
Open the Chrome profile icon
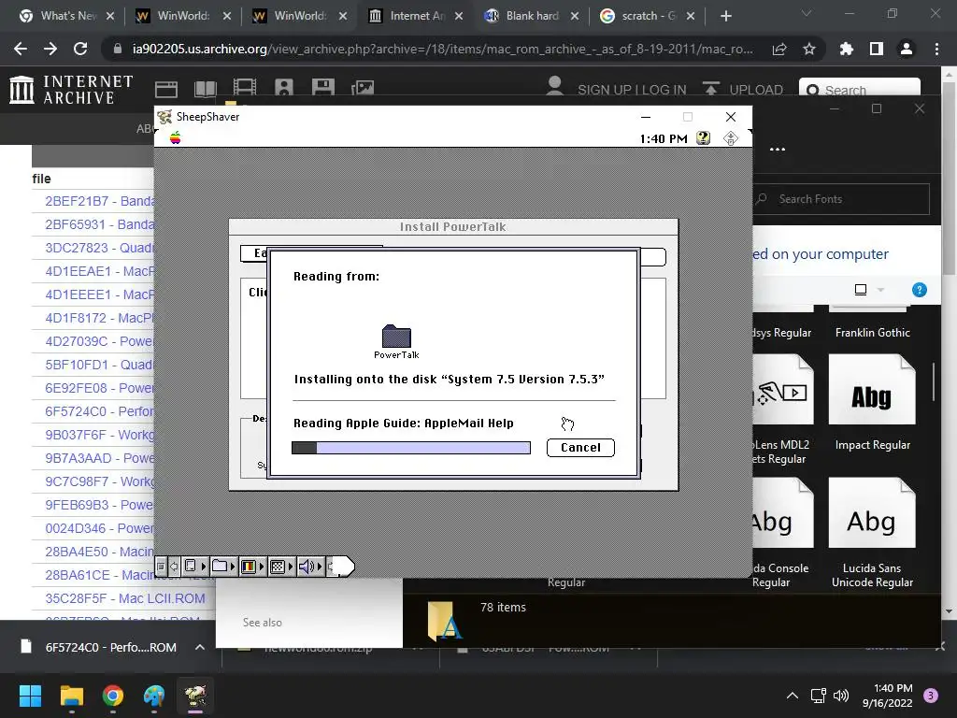[x=907, y=49]
